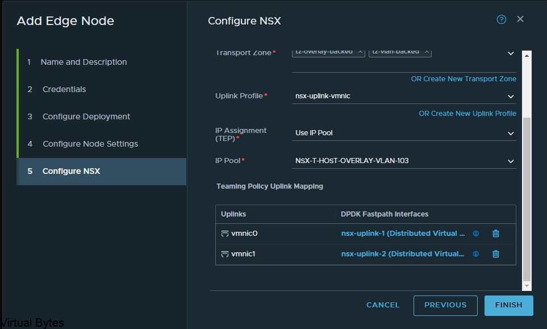The height and width of the screenshot is (329, 547).
Task: Click the FINISH button
Action: [x=508, y=305]
